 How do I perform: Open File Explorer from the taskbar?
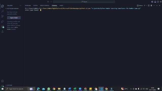[59, 89]
